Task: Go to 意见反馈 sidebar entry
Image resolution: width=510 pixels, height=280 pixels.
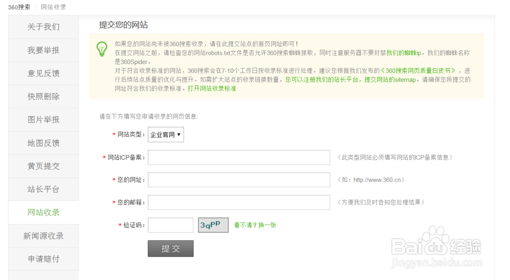Action: point(43,73)
